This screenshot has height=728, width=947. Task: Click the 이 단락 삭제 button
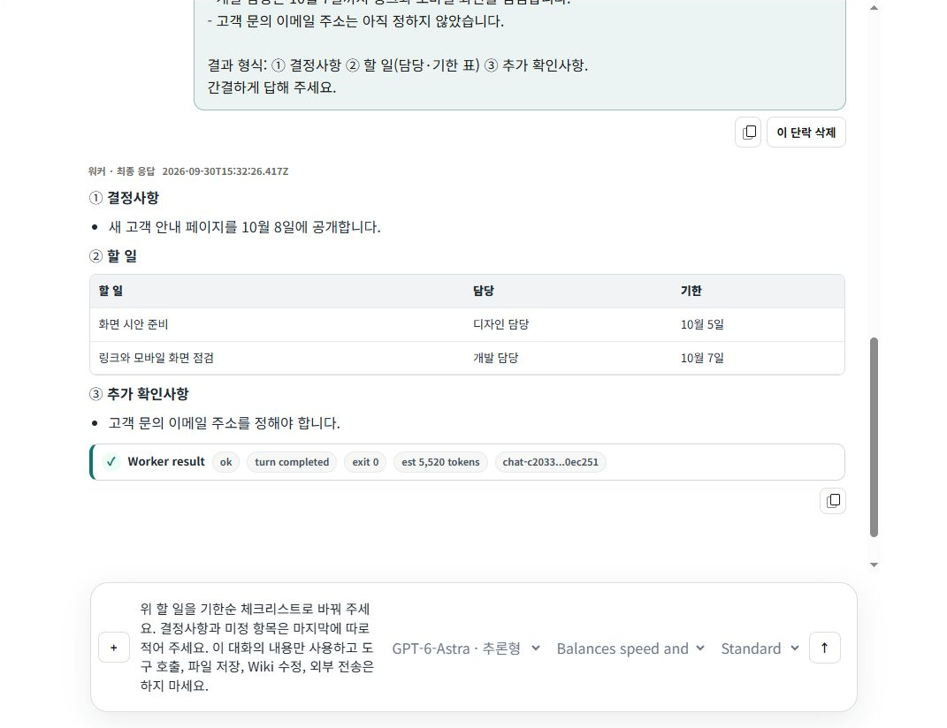806,133
